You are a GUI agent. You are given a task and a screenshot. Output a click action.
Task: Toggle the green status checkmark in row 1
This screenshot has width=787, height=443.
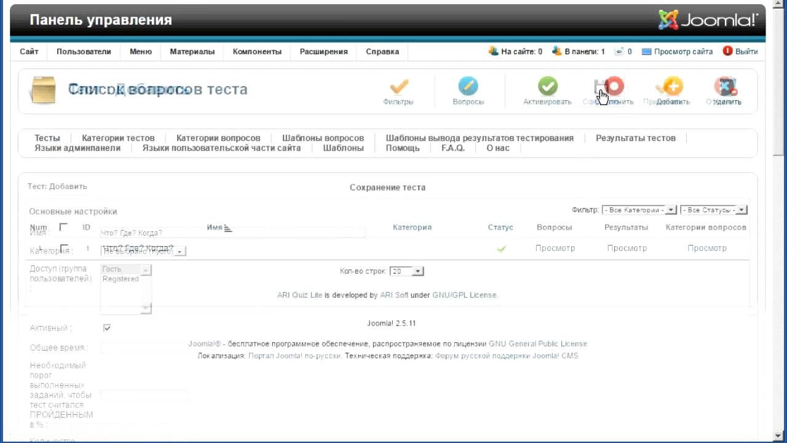501,249
